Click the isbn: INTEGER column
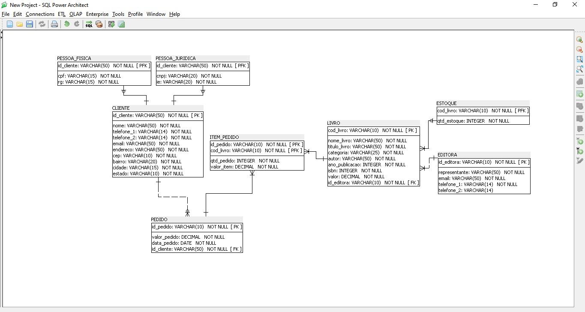Image resolution: width=585 pixels, height=312 pixels. [355, 171]
